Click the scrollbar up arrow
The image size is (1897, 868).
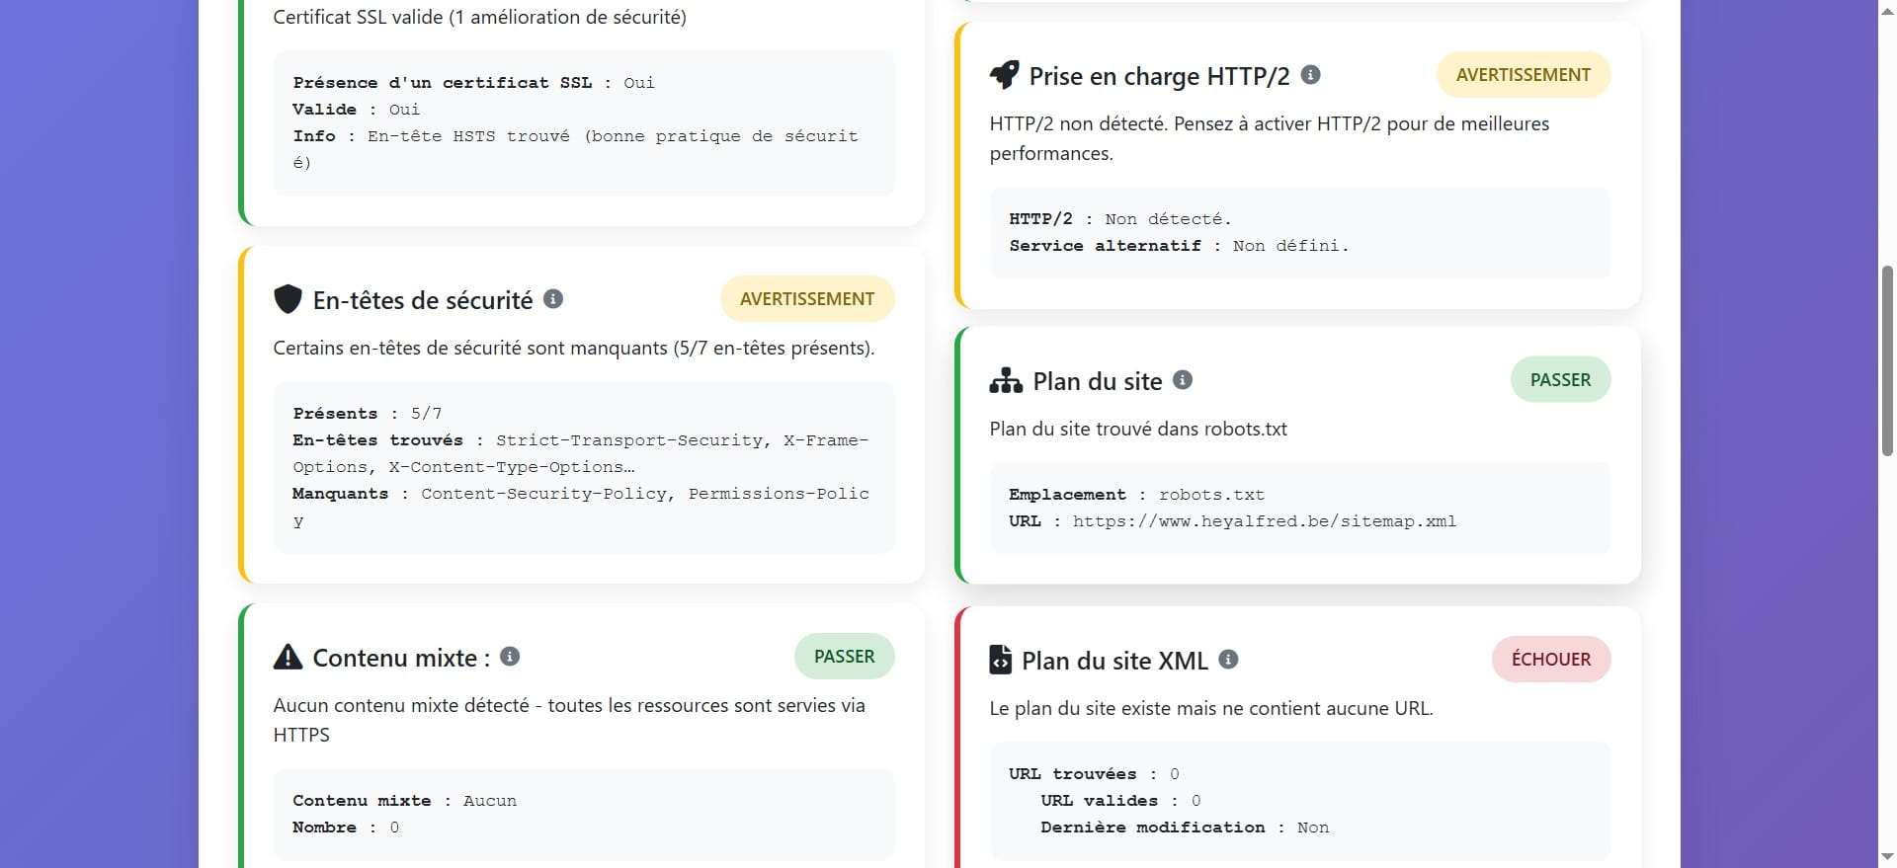pos(1888,12)
